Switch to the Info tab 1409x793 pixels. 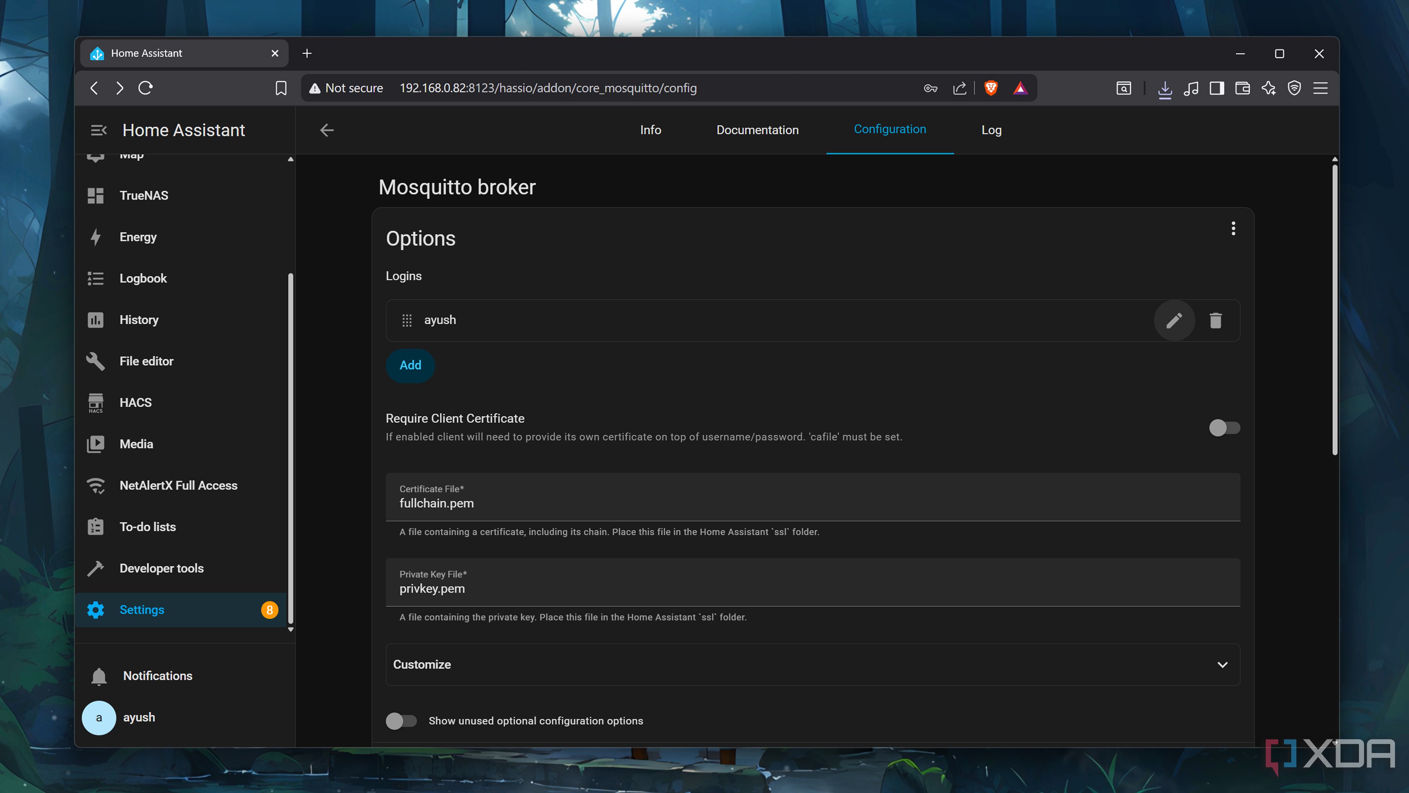point(650,130)
